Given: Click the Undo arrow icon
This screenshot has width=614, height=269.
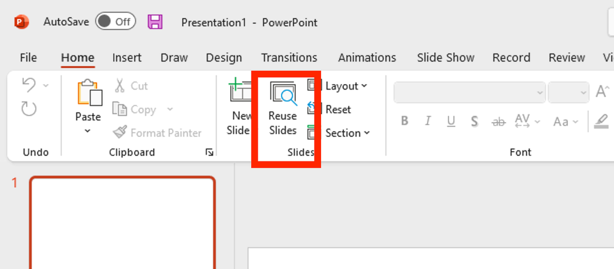Looking at the screenshot, I should [x=29, y=85].
